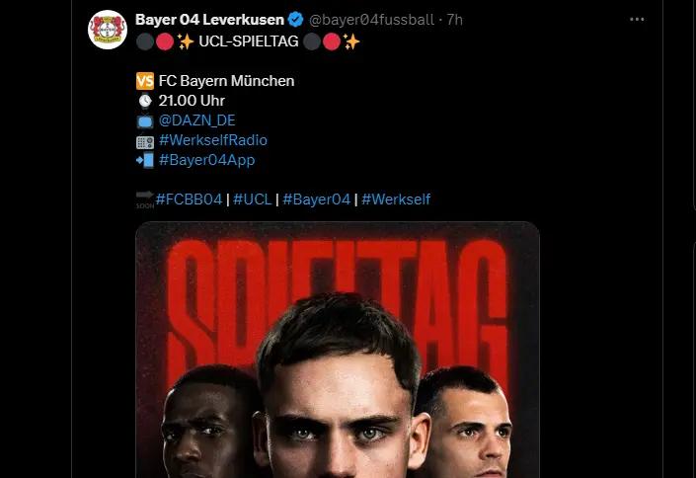Screen dimensions: 696x478
Task: Select the #WerkselfRadio hashtag
Action: (212, 140)
